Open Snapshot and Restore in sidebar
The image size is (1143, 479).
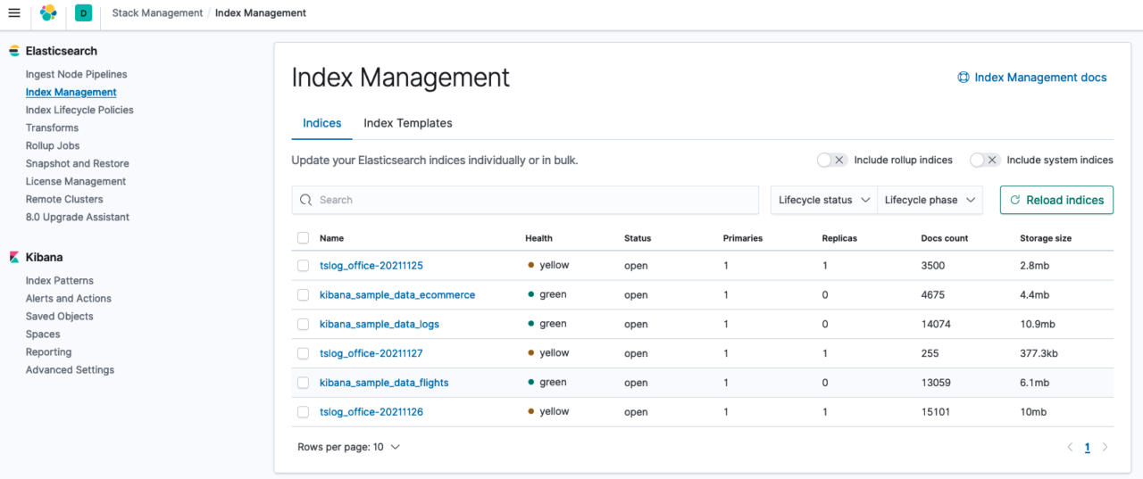[78, 163]
